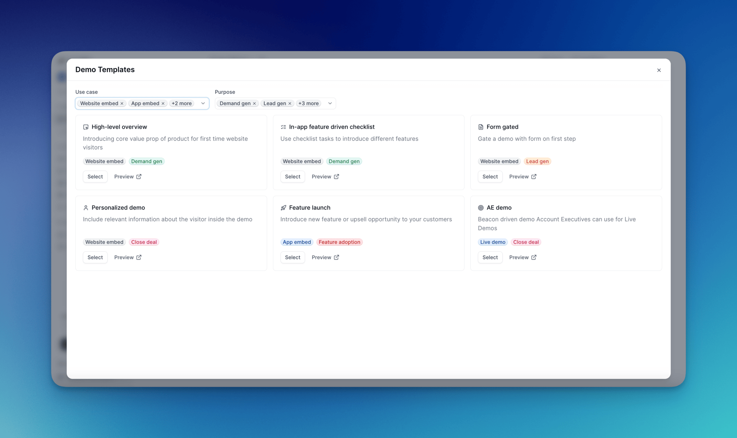Select the In-app feature driven checklist template

pos(292,177)
